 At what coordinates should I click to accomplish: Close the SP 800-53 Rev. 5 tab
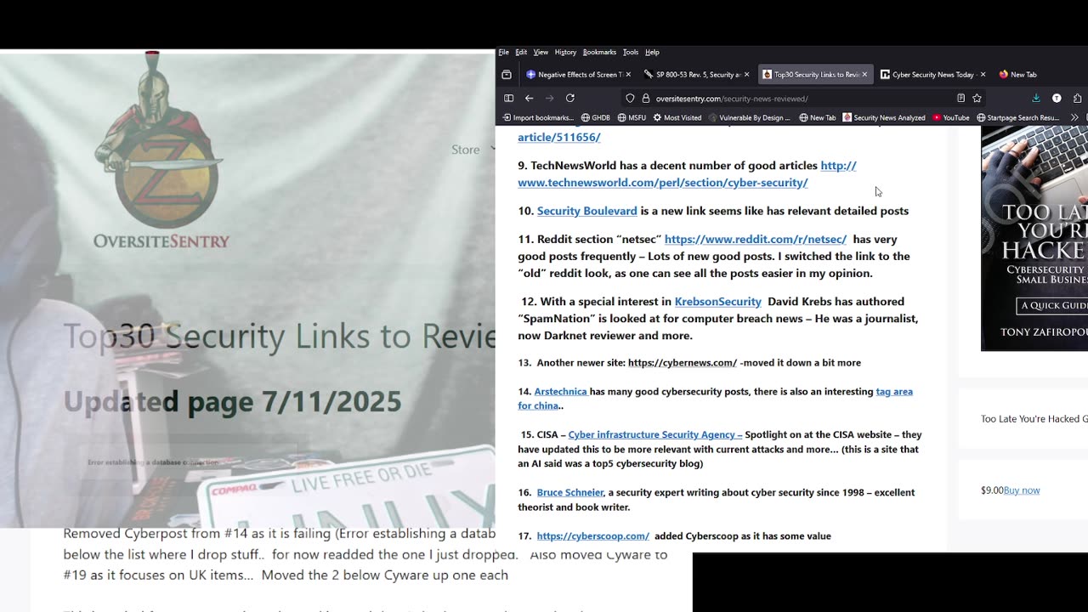point(746,75)
